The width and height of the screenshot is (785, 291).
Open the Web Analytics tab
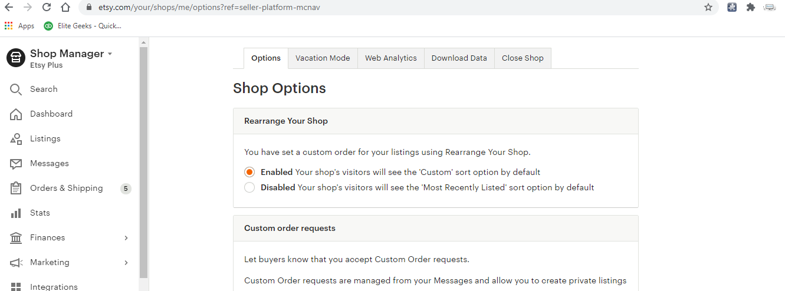pos(390,58)
